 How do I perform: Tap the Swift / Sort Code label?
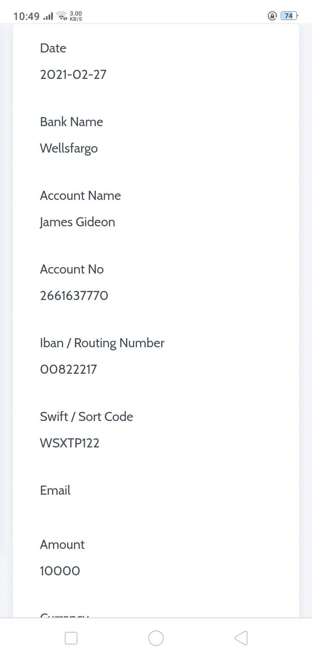87,417
